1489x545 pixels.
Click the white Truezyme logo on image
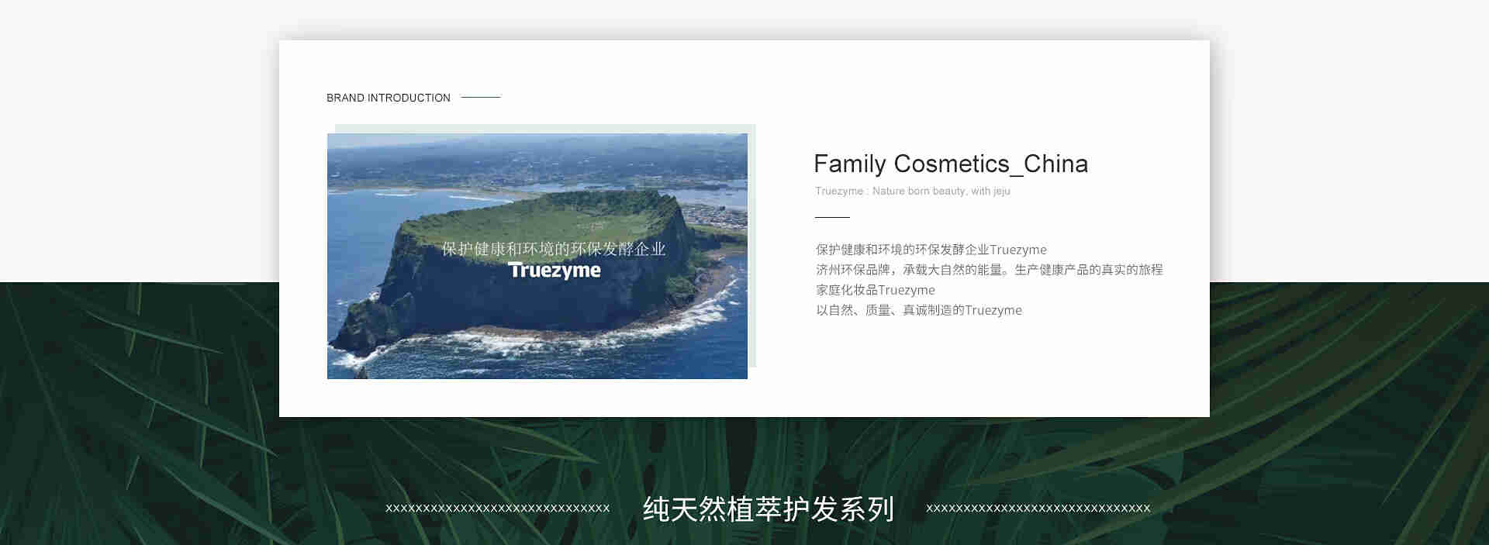click(554, 271)
